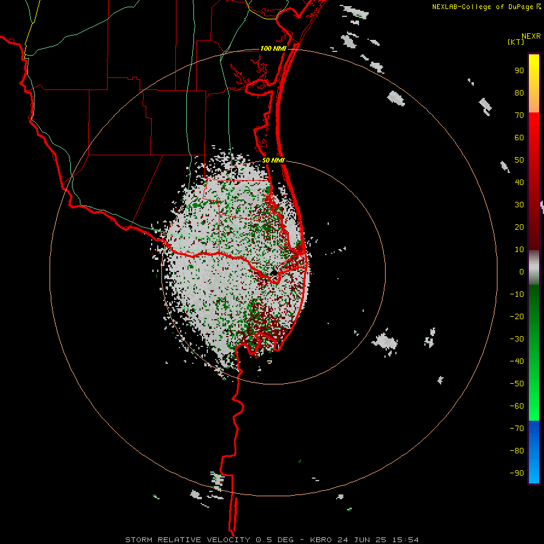Click the blue segment near -80 on color bar

[x=534, y=451]
